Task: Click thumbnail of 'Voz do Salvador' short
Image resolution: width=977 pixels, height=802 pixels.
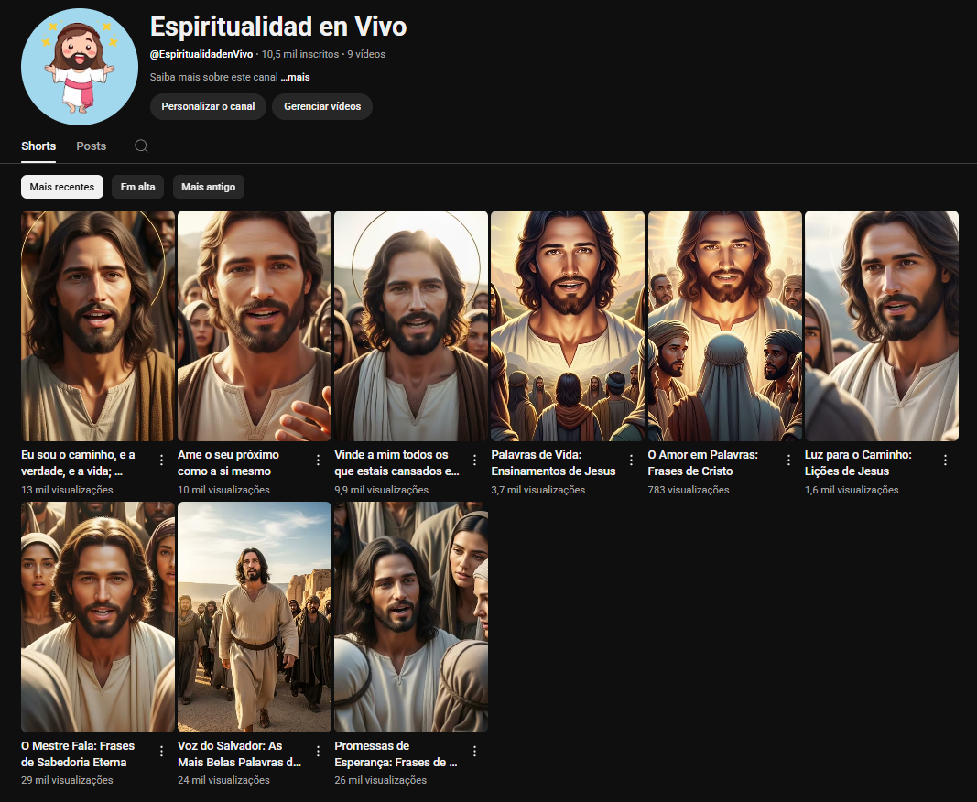Action: click(255, 617)
